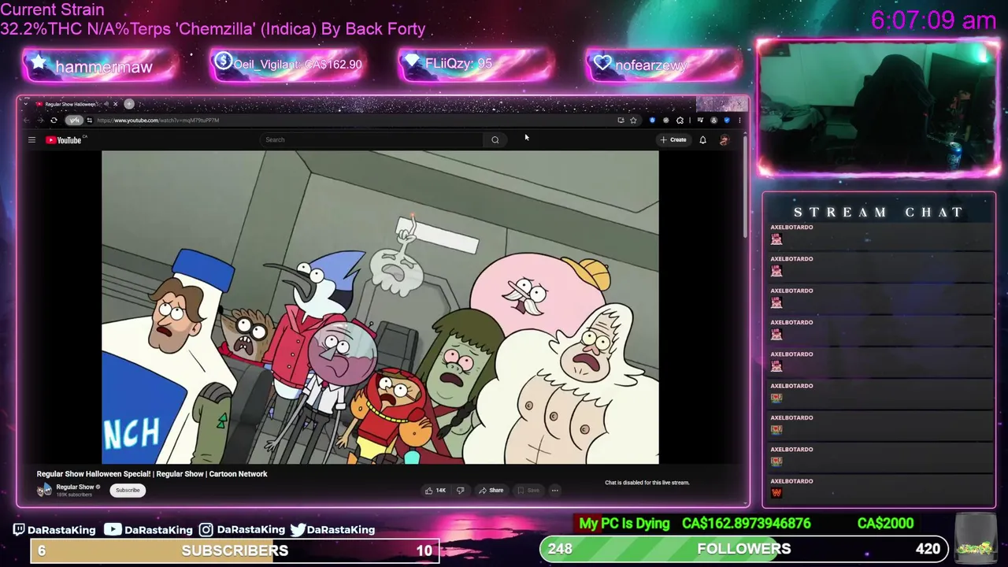This screenshot has height=567, width=1008.
Task: Open the Regular Show channel name link
Action: click(x=75, y=487)
